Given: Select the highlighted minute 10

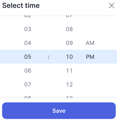Looking at the screenshot, I should tap(69, 57).
